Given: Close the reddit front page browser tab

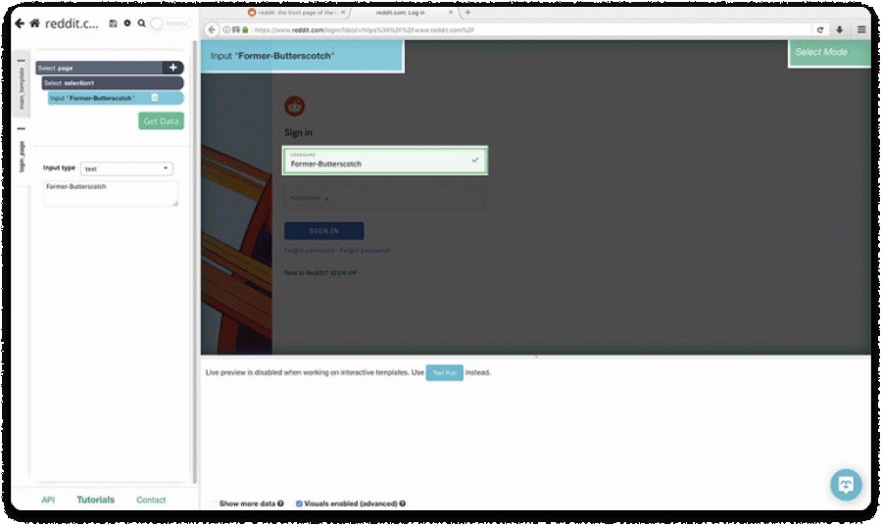Looking at the screenshot, I should (x=343, y=12).
